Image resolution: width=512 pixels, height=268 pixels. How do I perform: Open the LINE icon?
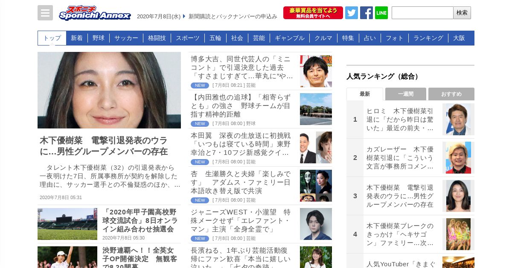(x=381, y=13)
